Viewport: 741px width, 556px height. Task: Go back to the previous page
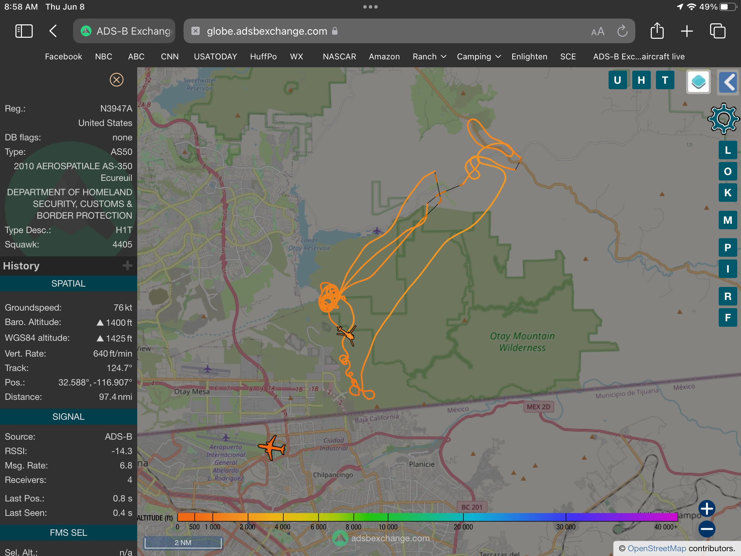click(53, 31)
